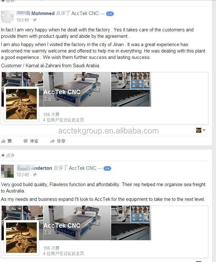
Task: Click the comment speech bubble icon
Action: 26,141
